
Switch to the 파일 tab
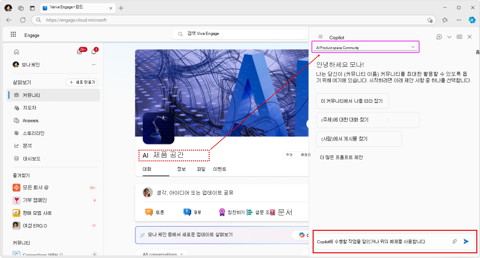pos(201,169)
